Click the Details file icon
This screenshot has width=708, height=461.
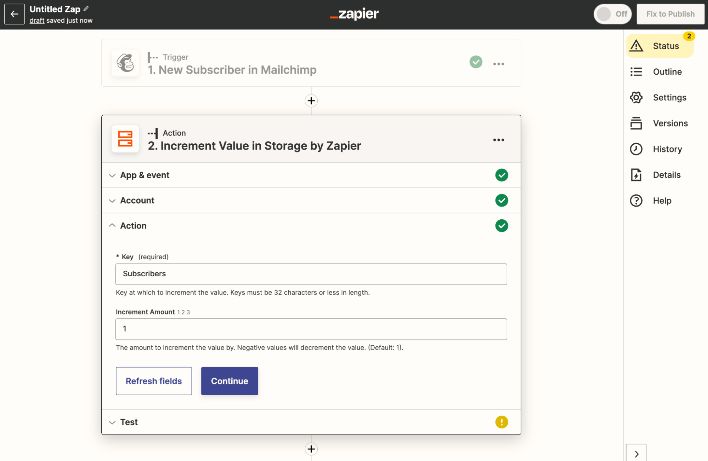coord(636,175)
